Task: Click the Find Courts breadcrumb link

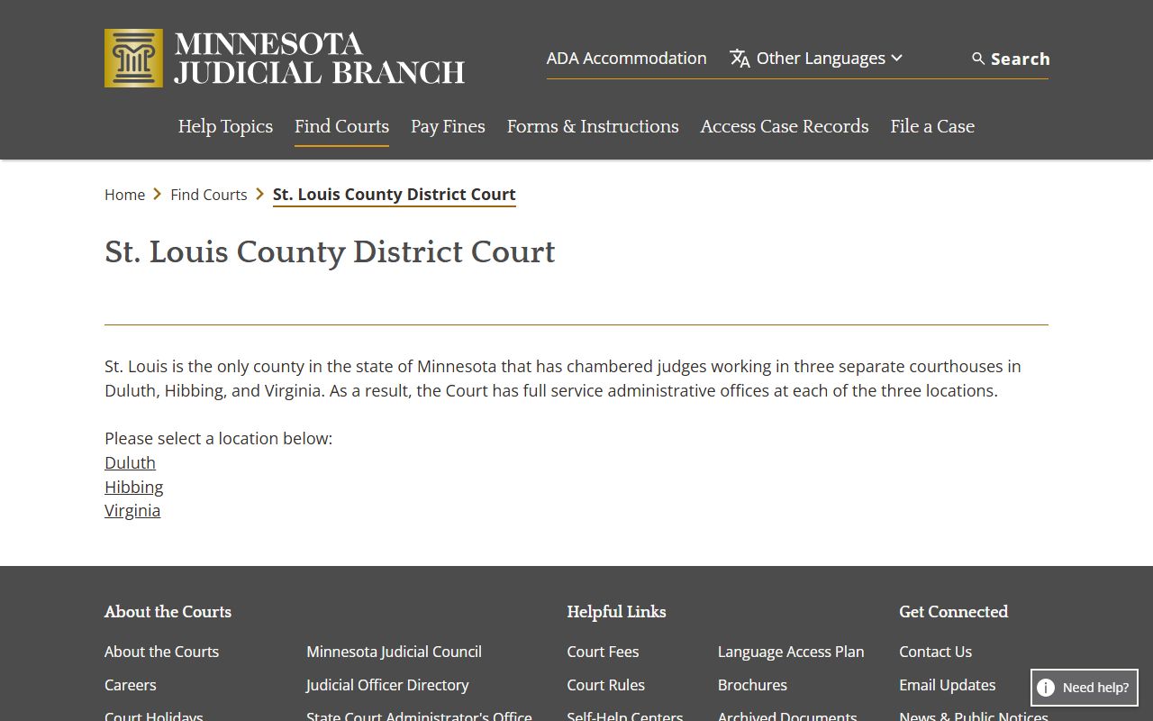Action: click(x=209, y=195)
